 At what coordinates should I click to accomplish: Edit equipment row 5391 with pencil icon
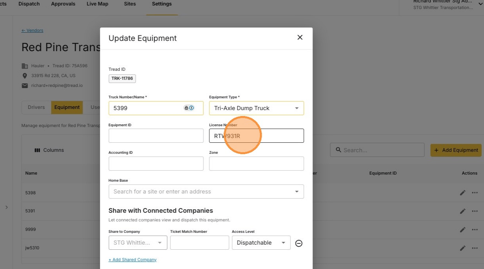pos(463,211)
